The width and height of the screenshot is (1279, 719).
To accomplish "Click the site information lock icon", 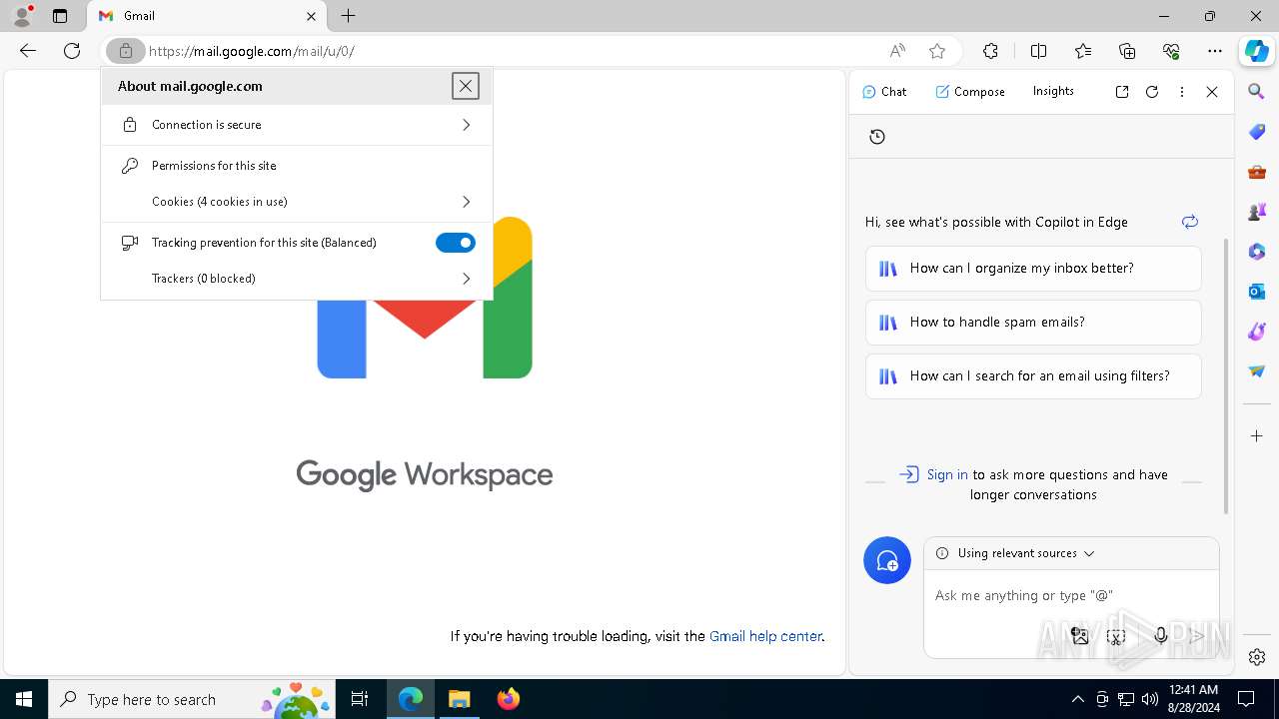I will (126, 51).
